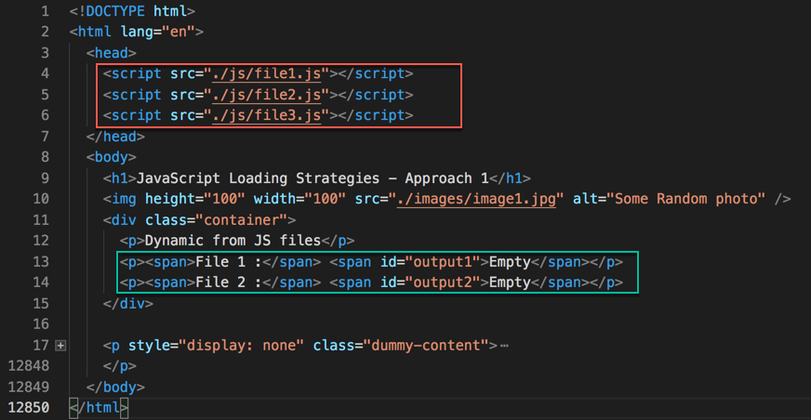Click the text 'Dynamic from JS files'
Screen dimensions: 811x420
coord(233,241)
